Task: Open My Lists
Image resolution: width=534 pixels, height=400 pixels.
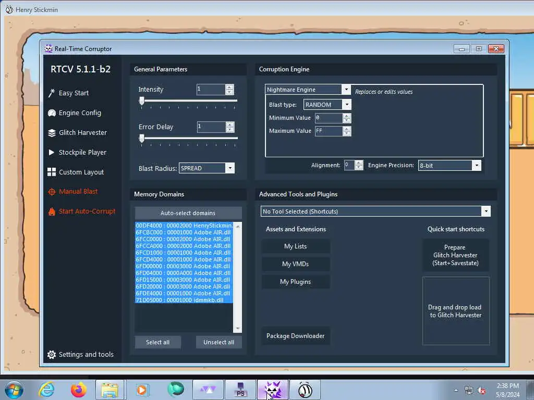Action: pyautogui.click(x=296, y=246)
